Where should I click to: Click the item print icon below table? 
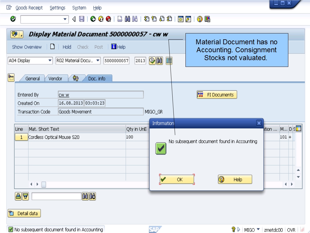pos(18,196)
